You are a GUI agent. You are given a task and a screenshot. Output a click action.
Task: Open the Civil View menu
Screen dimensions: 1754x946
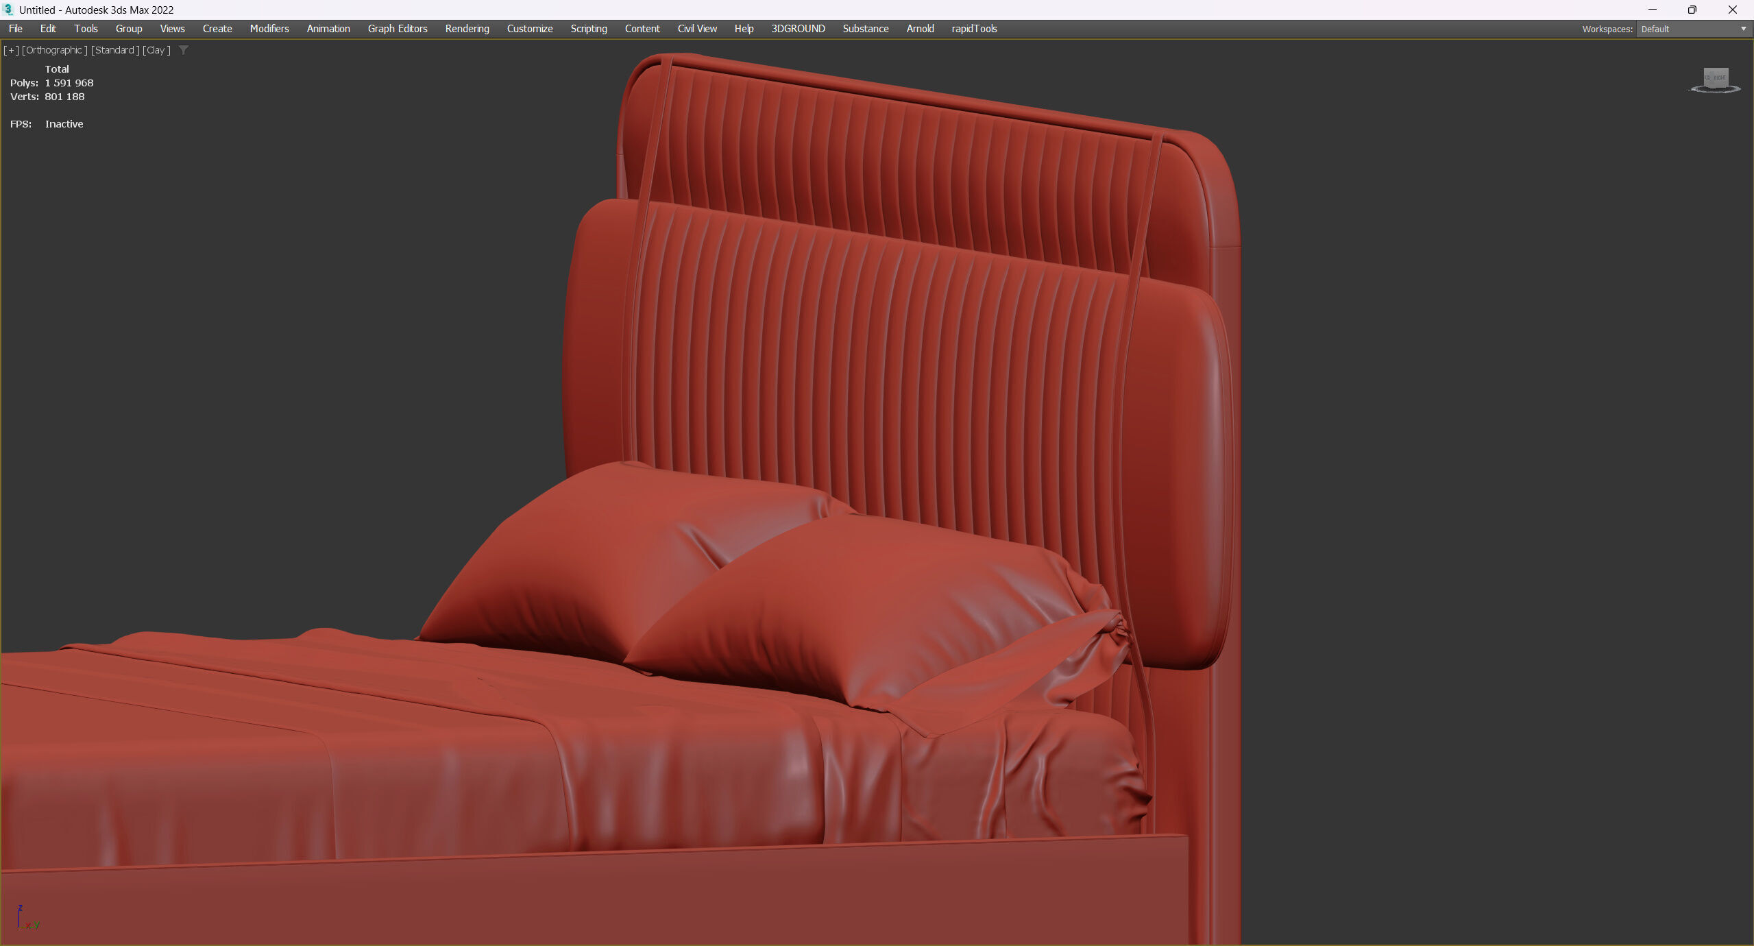pyautogui.click(x=697, y=29)
